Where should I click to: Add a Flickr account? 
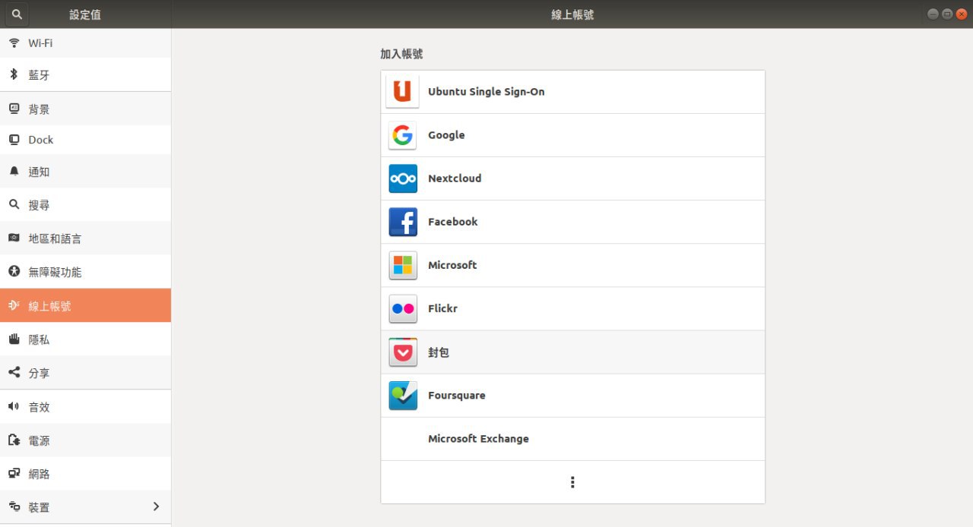click(572, 308)
